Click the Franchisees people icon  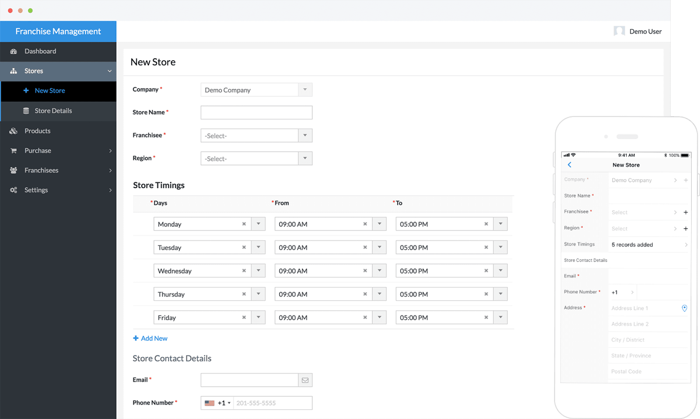coord(14,170)
